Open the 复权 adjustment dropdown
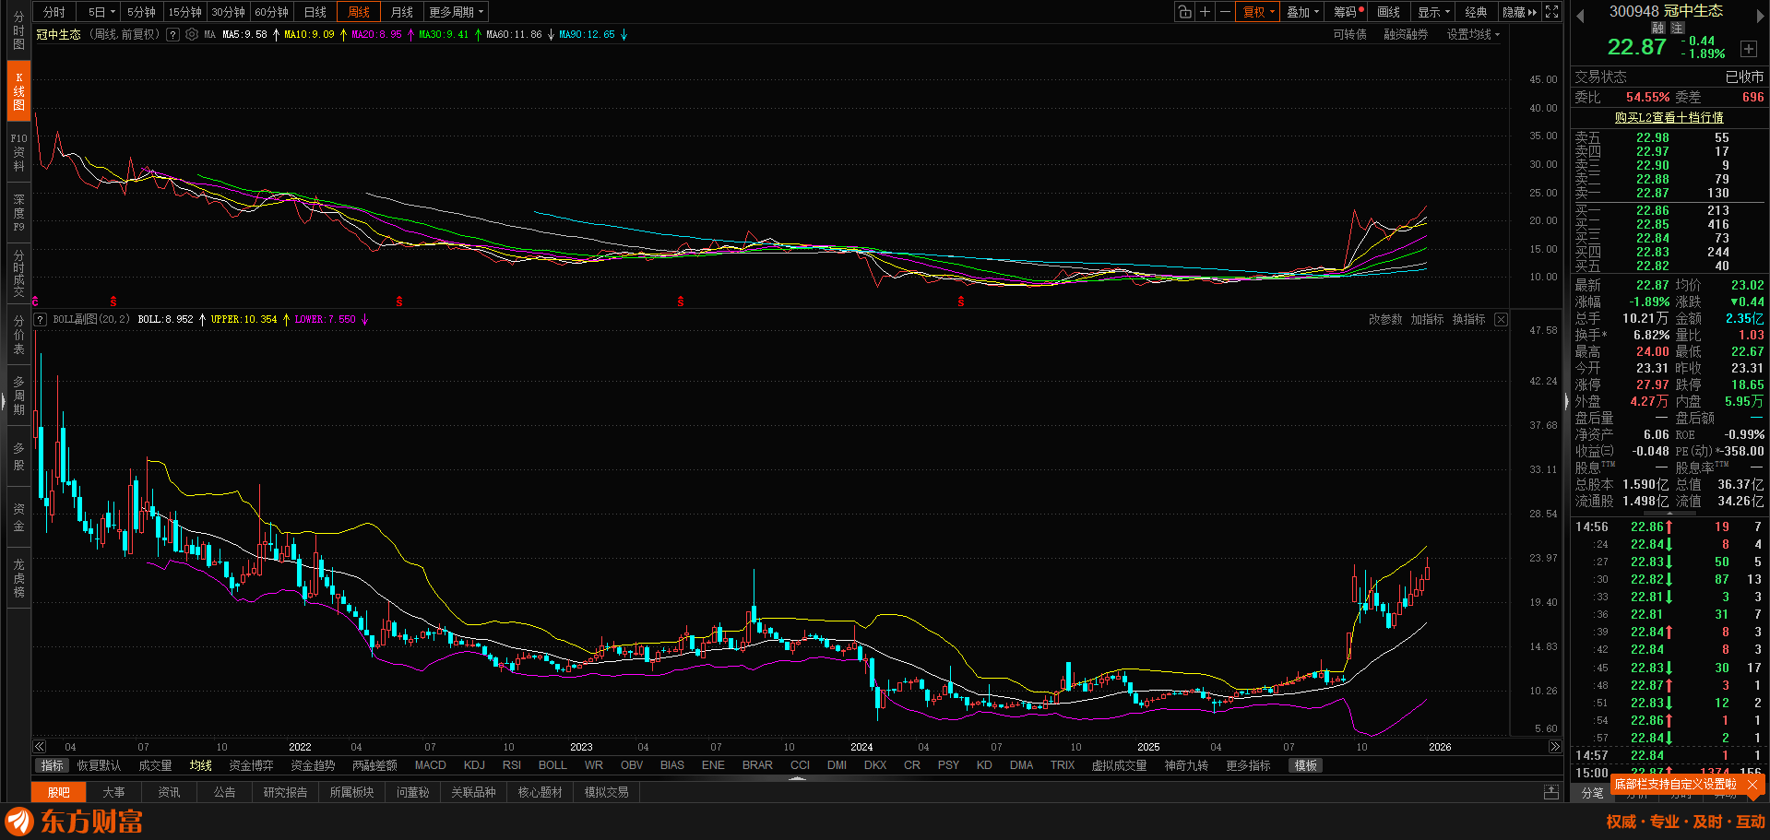Image resolution: width=1770 pixels, height=840 pixels. click(1258, 12)
